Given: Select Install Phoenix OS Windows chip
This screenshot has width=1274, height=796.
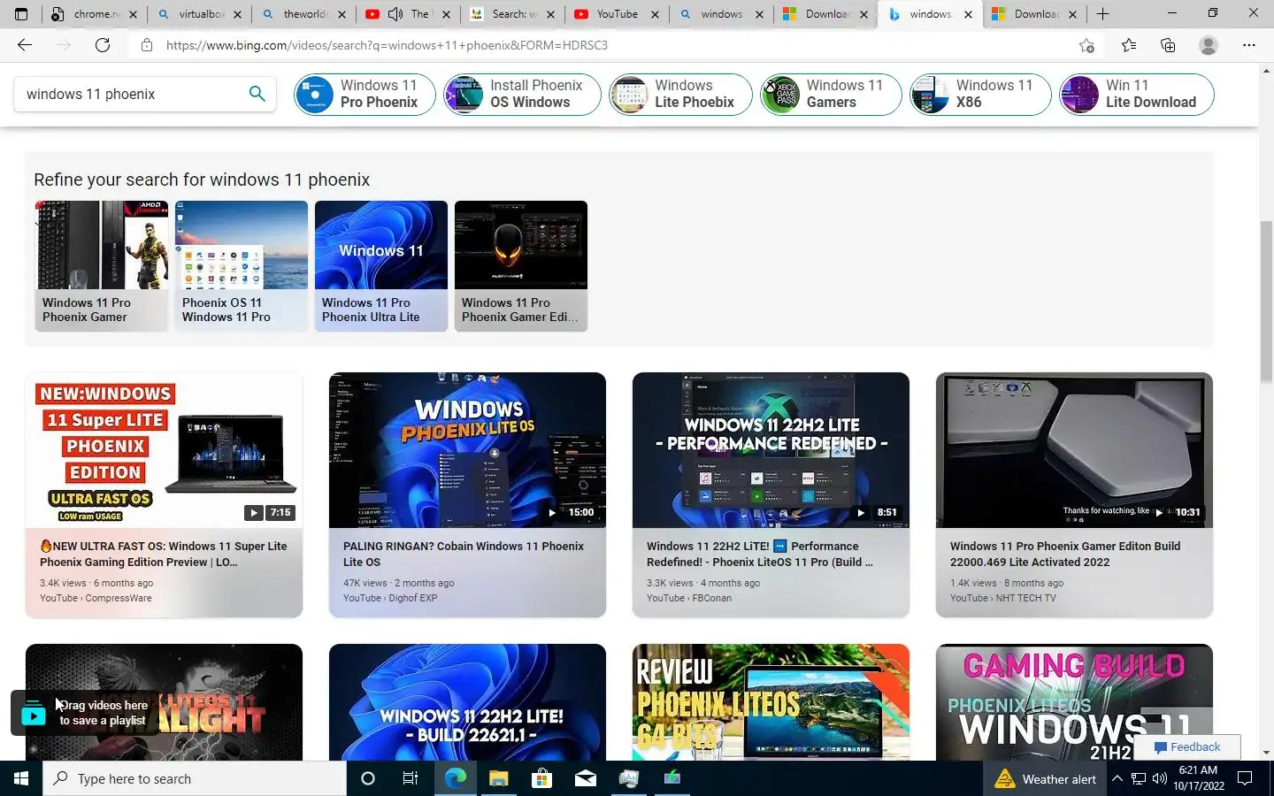Looking at the screenshot, I should (x=522, y=94).
